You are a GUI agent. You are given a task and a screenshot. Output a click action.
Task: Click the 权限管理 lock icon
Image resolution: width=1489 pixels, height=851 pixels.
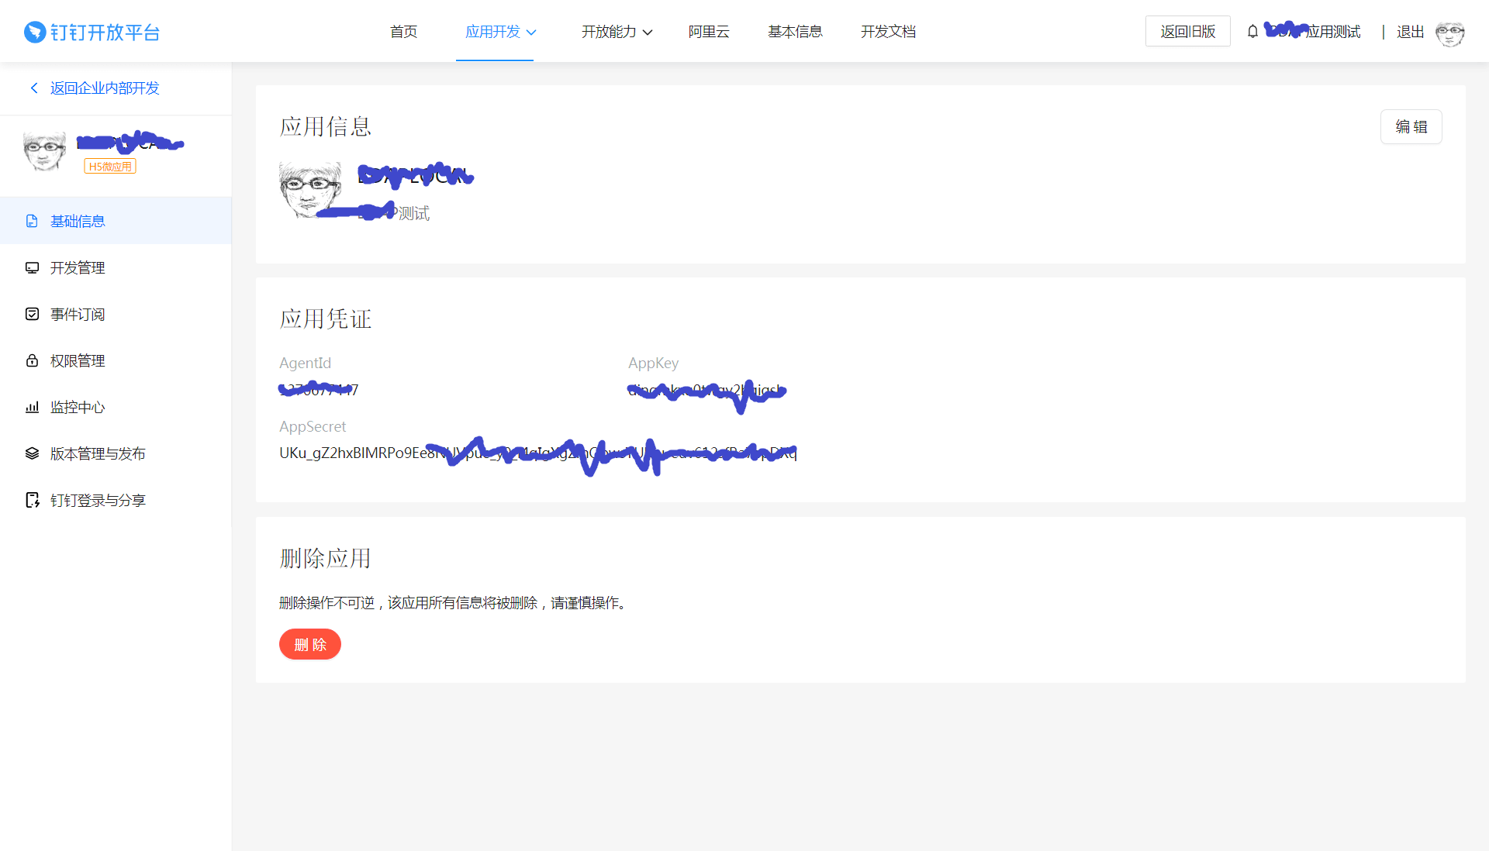click(x=32, y=360)
